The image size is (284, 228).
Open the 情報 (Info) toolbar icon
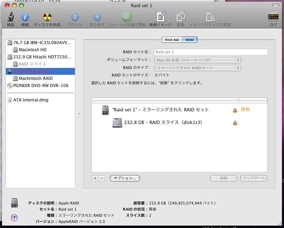point(25,17)
